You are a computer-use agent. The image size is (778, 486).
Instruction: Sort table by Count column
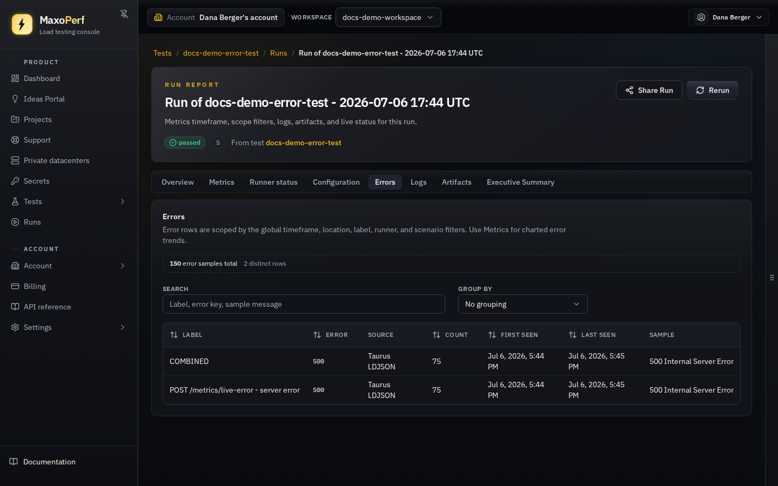click(450, 335)
